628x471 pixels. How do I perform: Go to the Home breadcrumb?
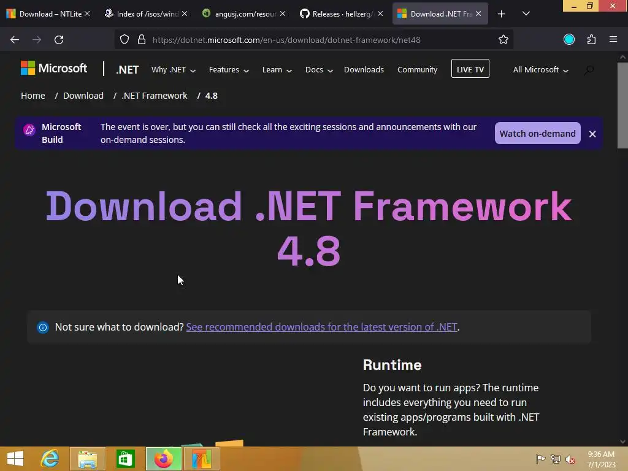(x=33, y=96)
